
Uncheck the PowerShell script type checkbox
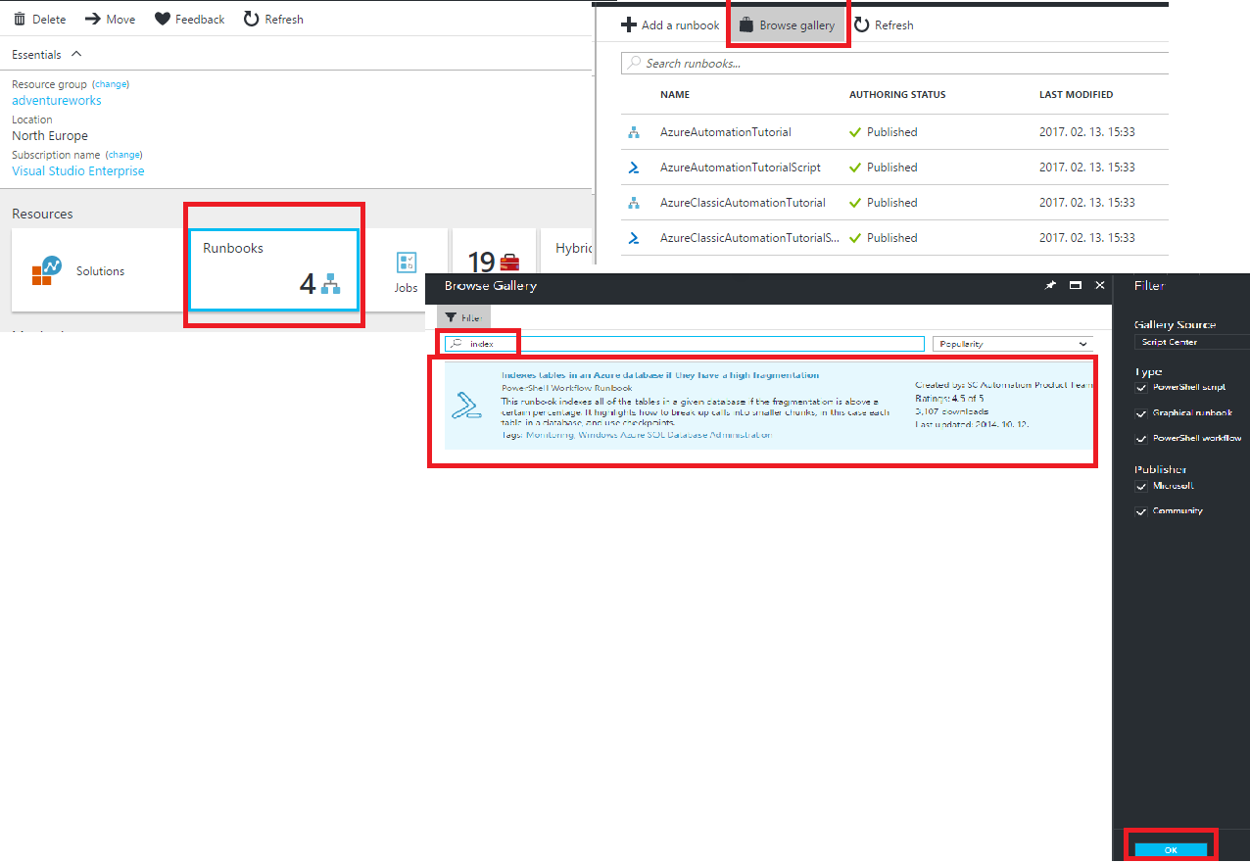[1141, 388]
